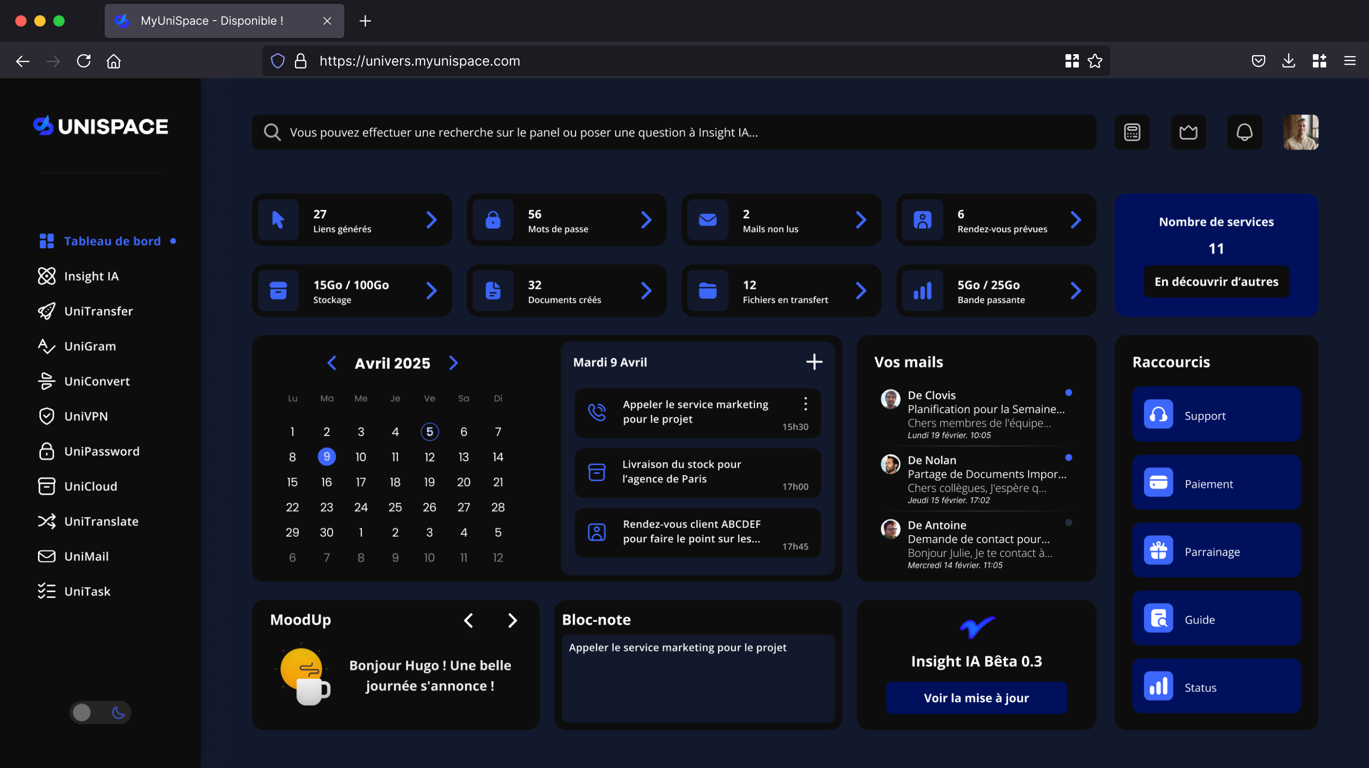The image size is (1369, 768).
Task: Go to previous month in calendar
Action: [332, 363]
